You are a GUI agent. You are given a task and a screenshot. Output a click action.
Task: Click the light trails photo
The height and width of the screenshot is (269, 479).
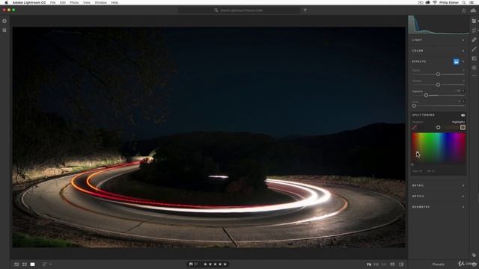click(209, 137)
